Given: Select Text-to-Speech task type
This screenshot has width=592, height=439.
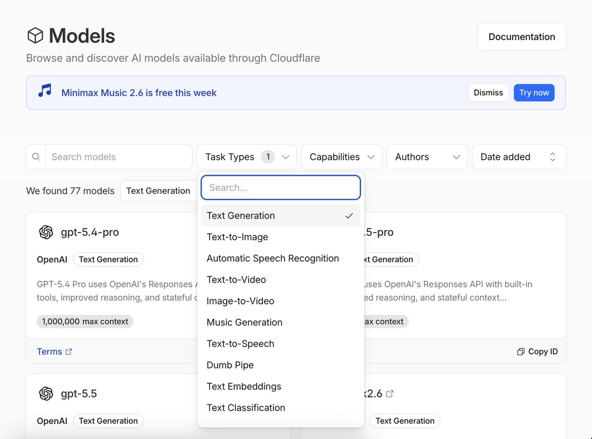Looking at the screenshot, I should pyautogui.click(x=281, y=344).
